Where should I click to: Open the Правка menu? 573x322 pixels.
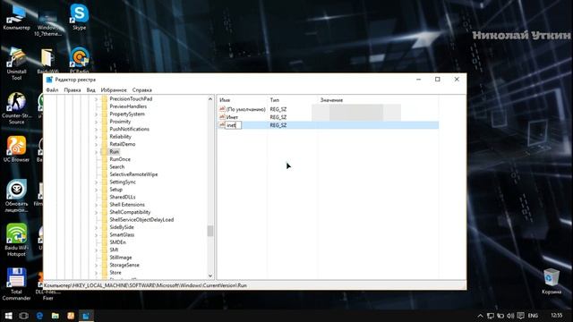(73, 89)
